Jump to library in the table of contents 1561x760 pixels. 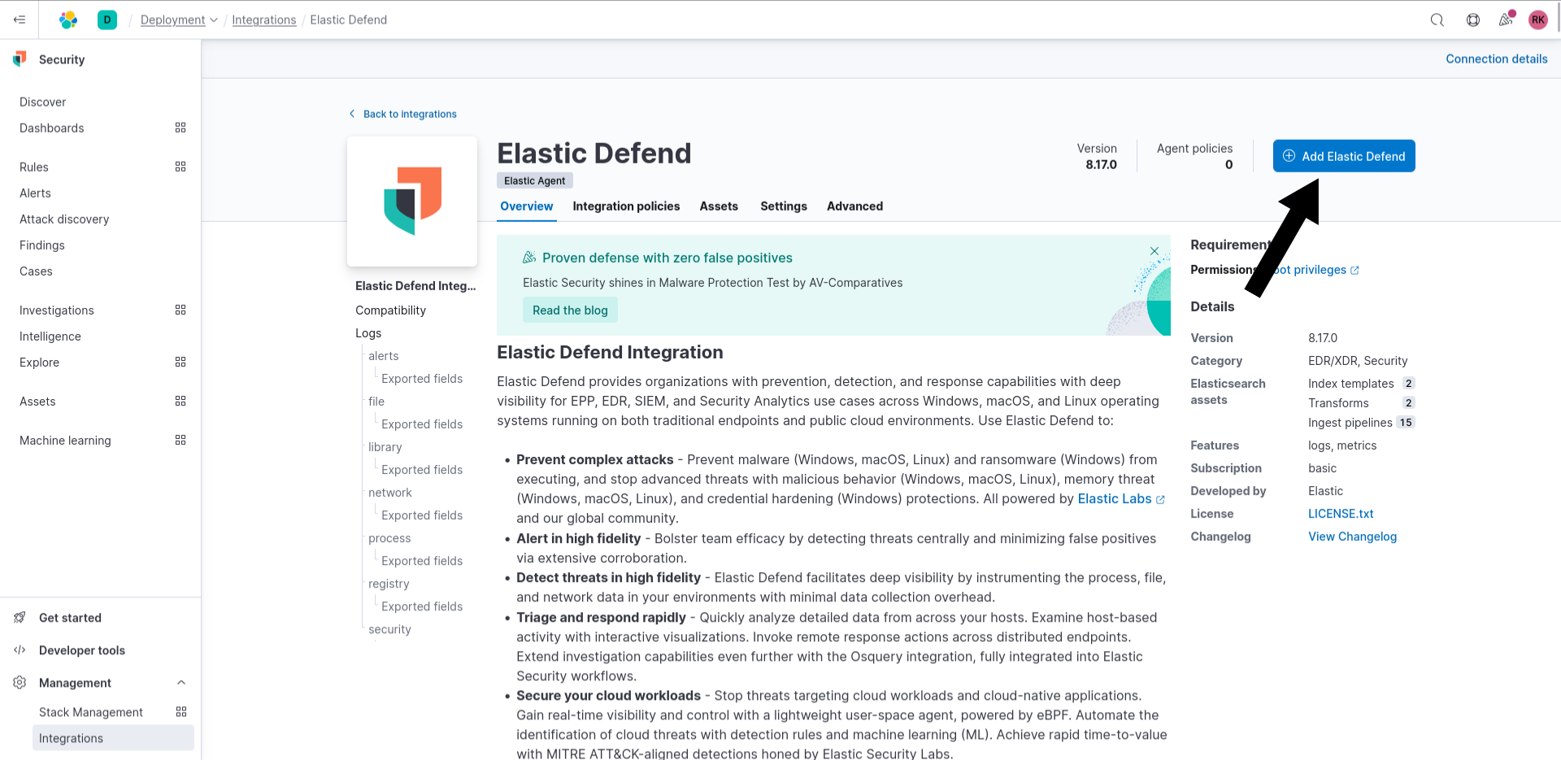[x=385, y=447]
